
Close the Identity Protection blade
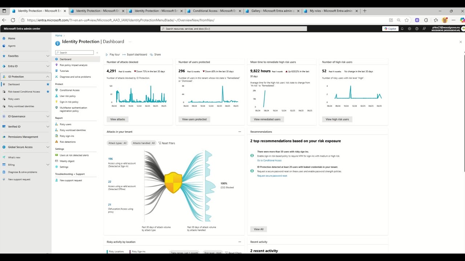coord(461,42)
